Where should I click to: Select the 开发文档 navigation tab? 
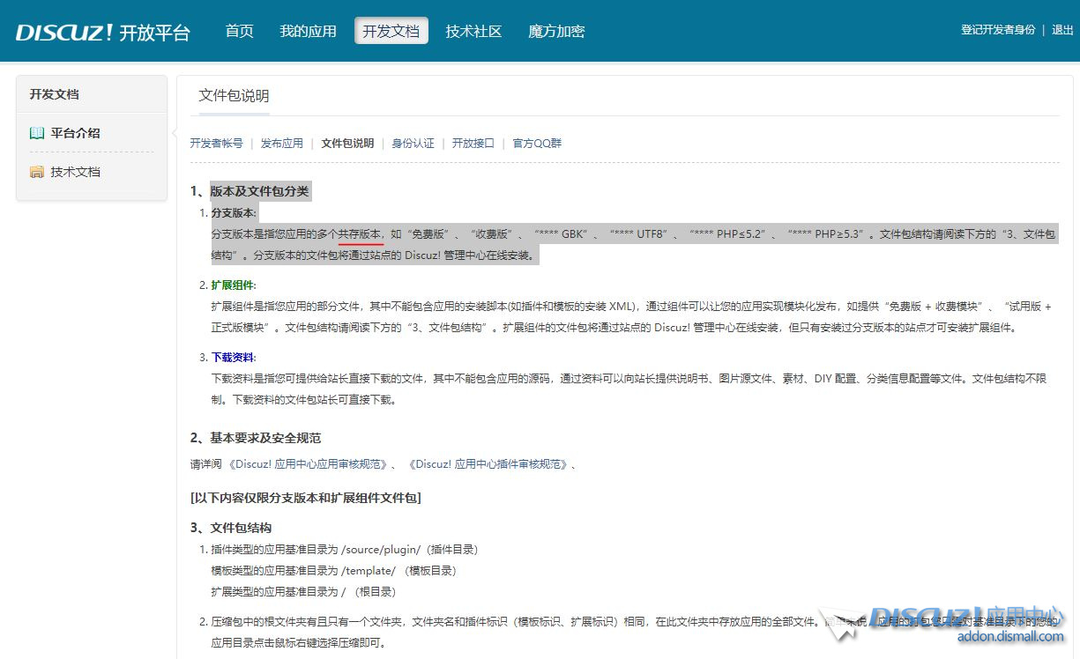pos(391,31)
